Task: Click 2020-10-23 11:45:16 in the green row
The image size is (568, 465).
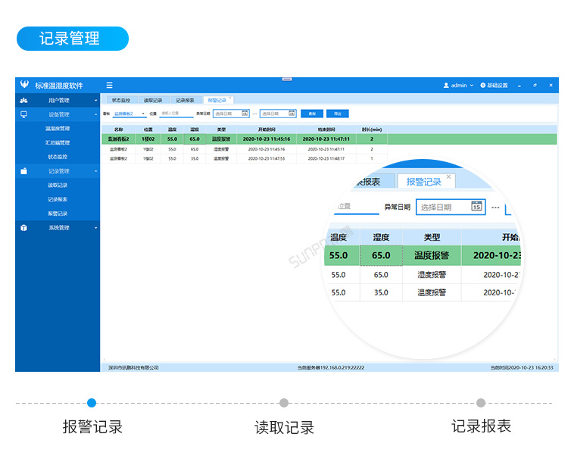Action: [x=267, y=139]
